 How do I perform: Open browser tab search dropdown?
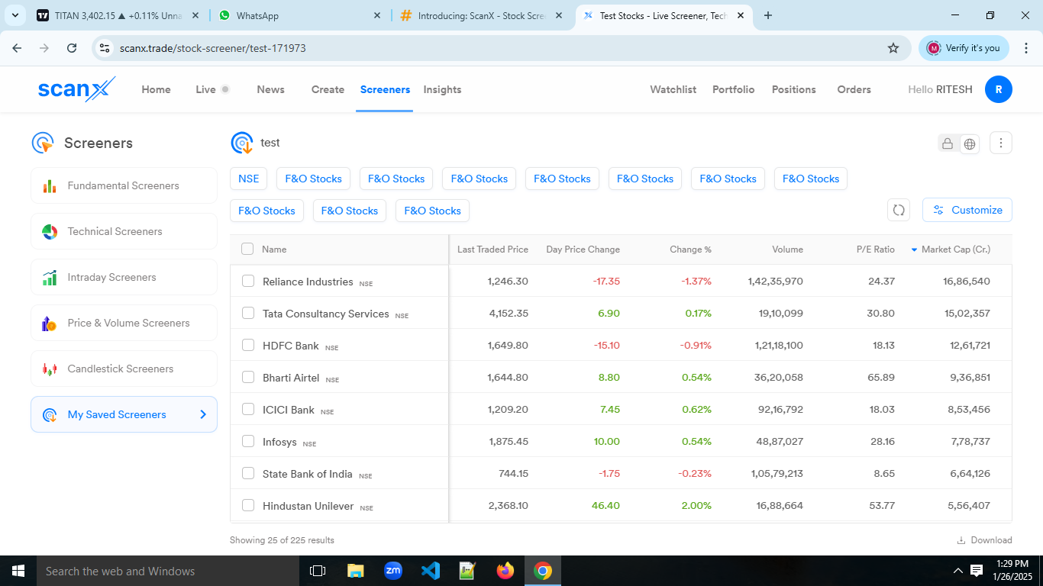pyautogui.click(x=15, y=15)
